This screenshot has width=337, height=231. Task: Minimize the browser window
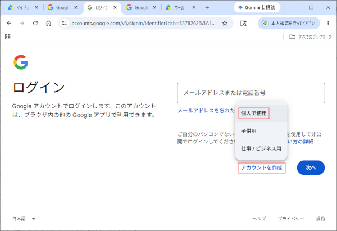pyautogui.click(x=294, y=7)
